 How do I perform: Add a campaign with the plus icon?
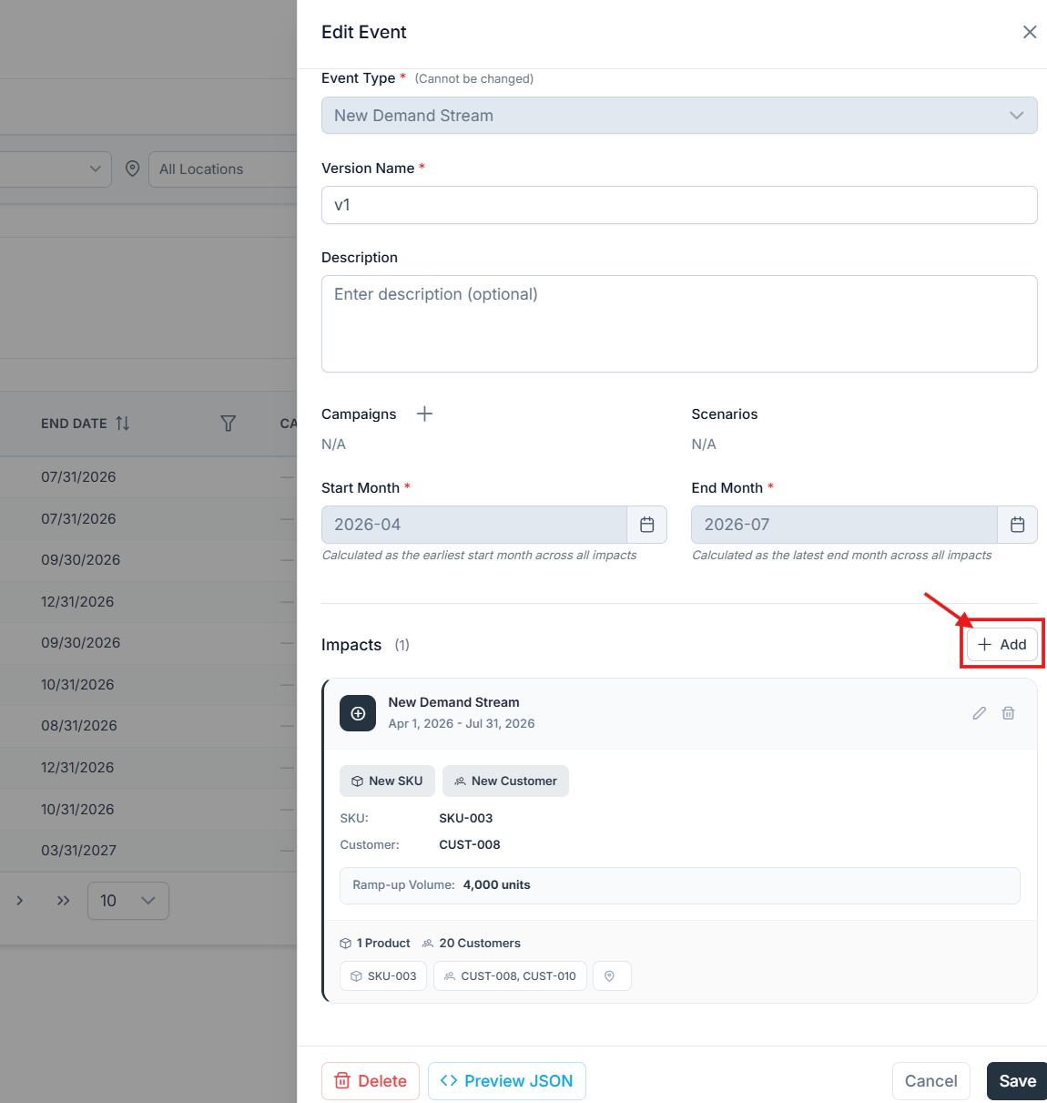[424, 414]
